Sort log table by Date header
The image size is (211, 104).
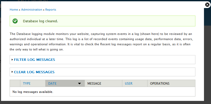click(x=52, y=84)
